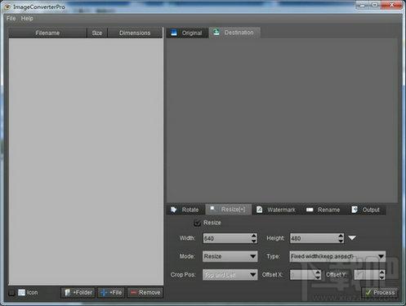
Task: Increase the Offset Y value
Action: click(382, 273)
